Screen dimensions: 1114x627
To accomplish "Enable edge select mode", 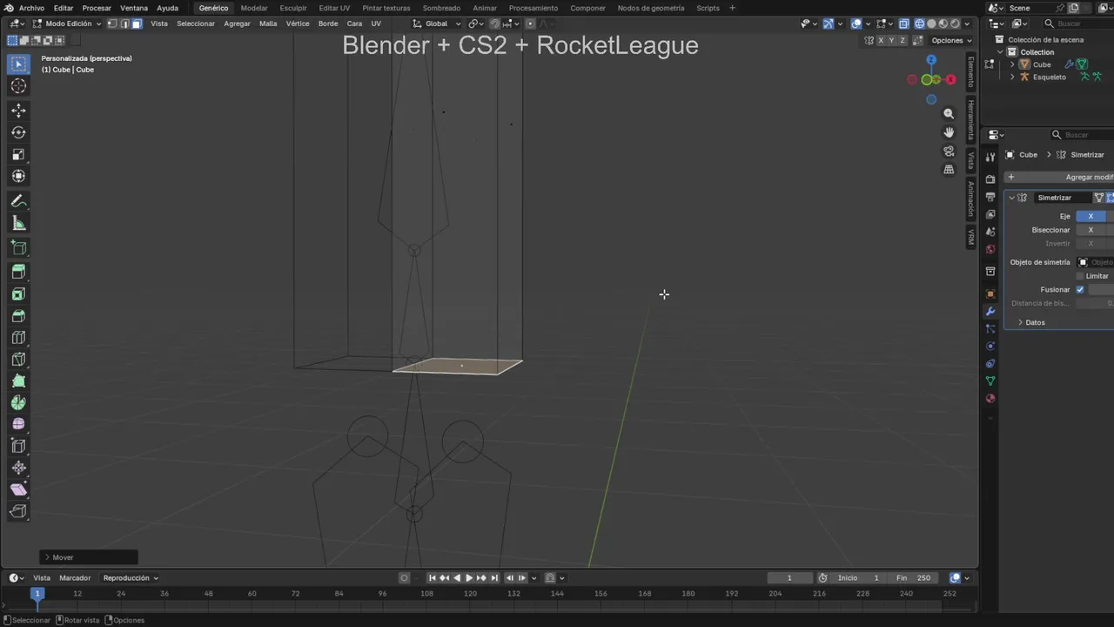I will click(124, 24).
